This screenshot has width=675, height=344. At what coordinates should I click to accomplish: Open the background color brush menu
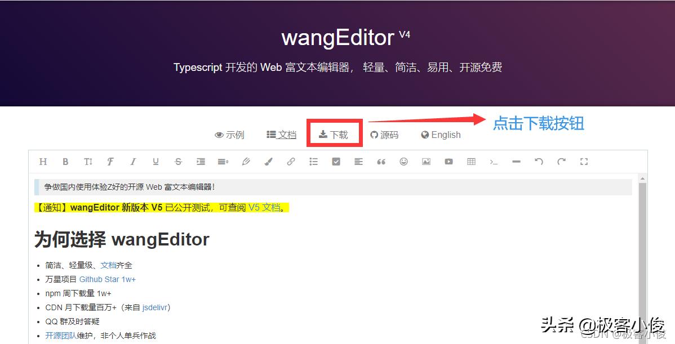[268, 162]
